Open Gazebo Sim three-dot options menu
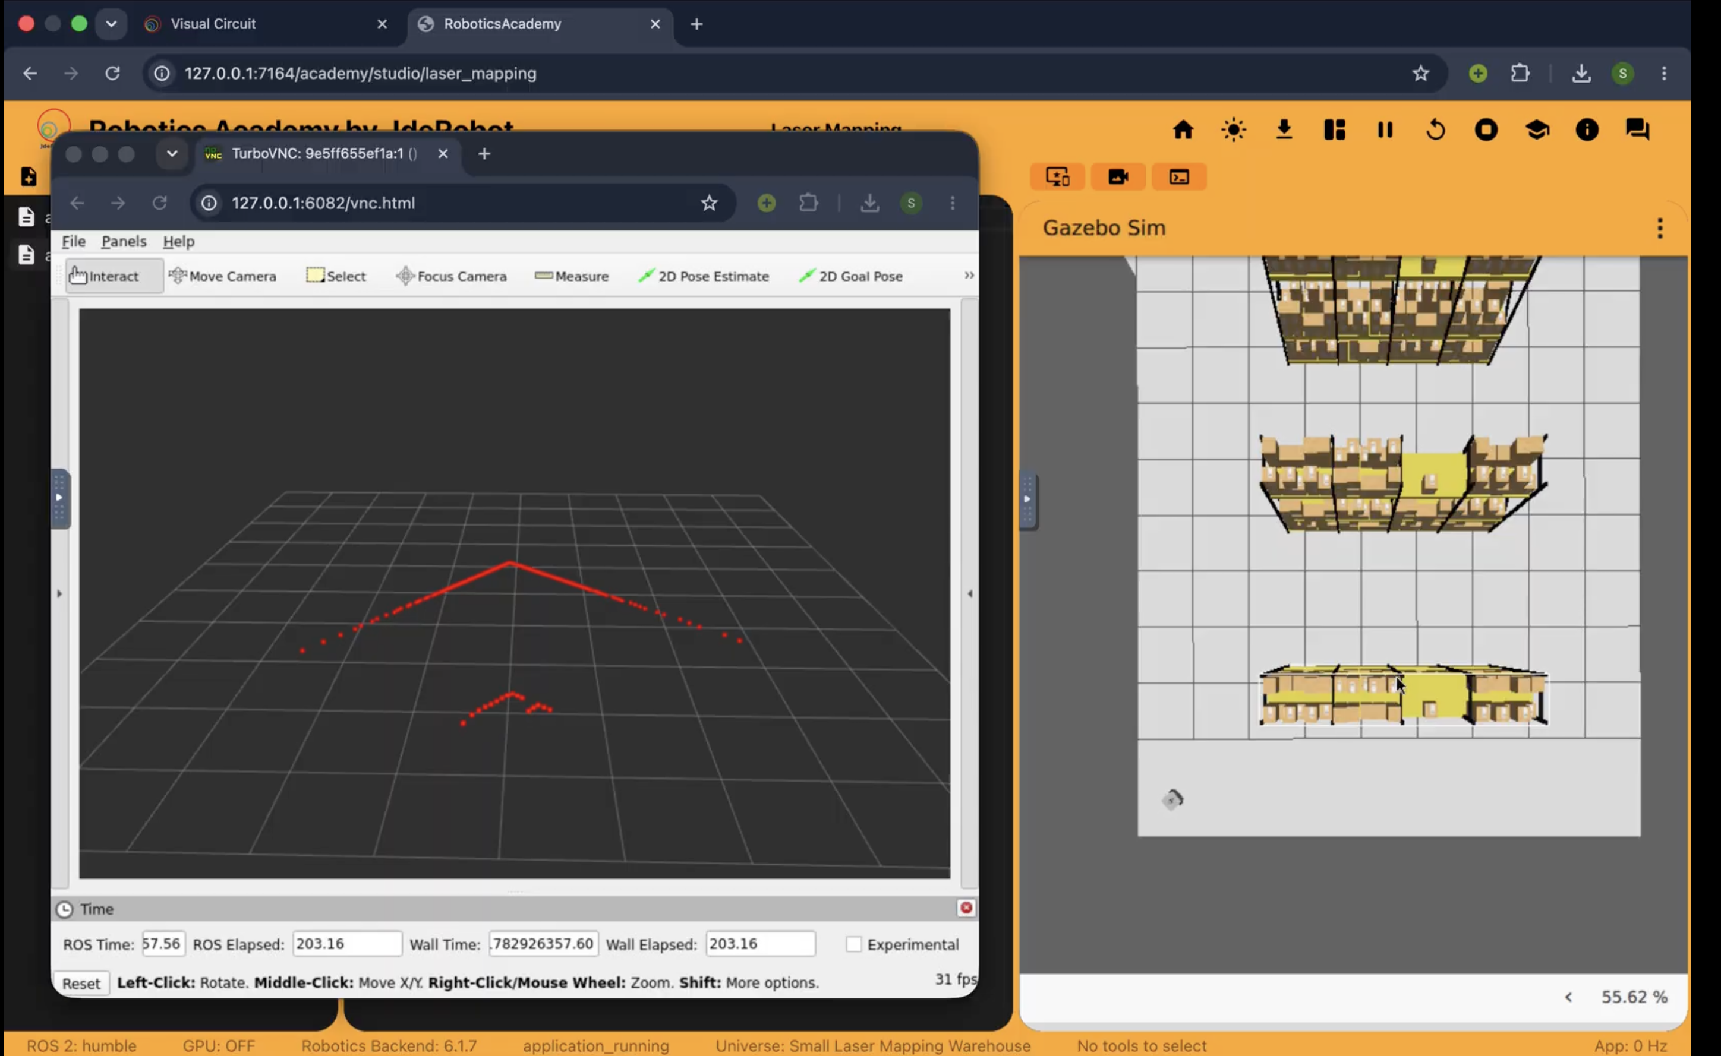Viewport: 1721px width, 1056px height. (1660, 227)
